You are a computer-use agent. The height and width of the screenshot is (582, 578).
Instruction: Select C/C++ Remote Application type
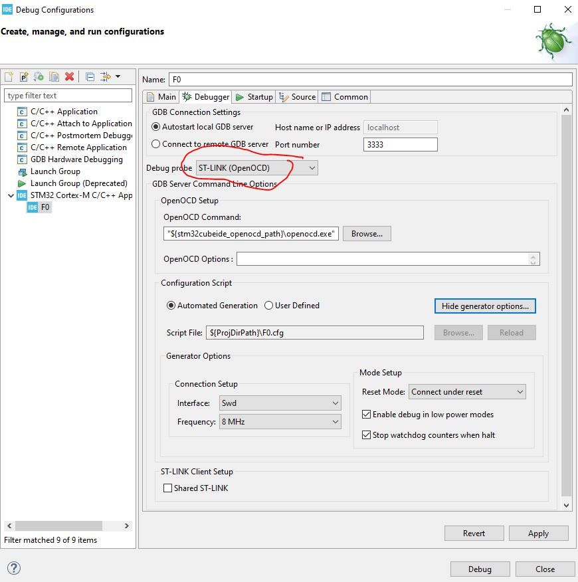click(72, 147)
